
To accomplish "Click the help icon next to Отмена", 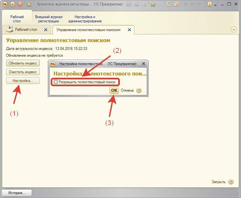I will pos(139,90).
